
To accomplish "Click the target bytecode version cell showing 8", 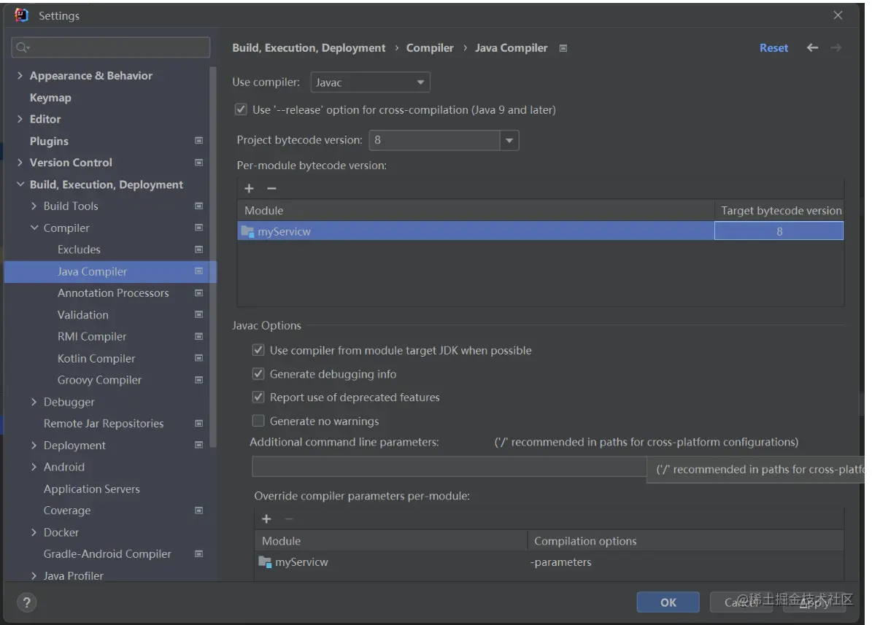I will point(779,231).
